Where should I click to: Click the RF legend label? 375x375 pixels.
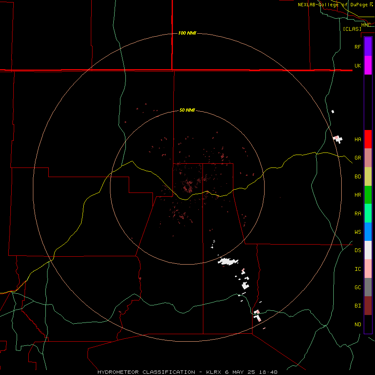point(357,47)
